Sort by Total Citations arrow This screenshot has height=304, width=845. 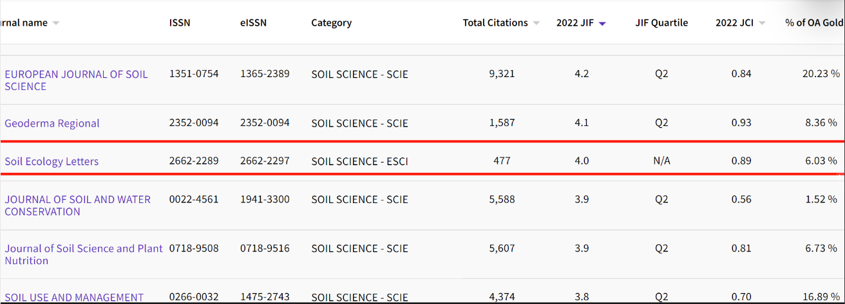click(536, 23)
